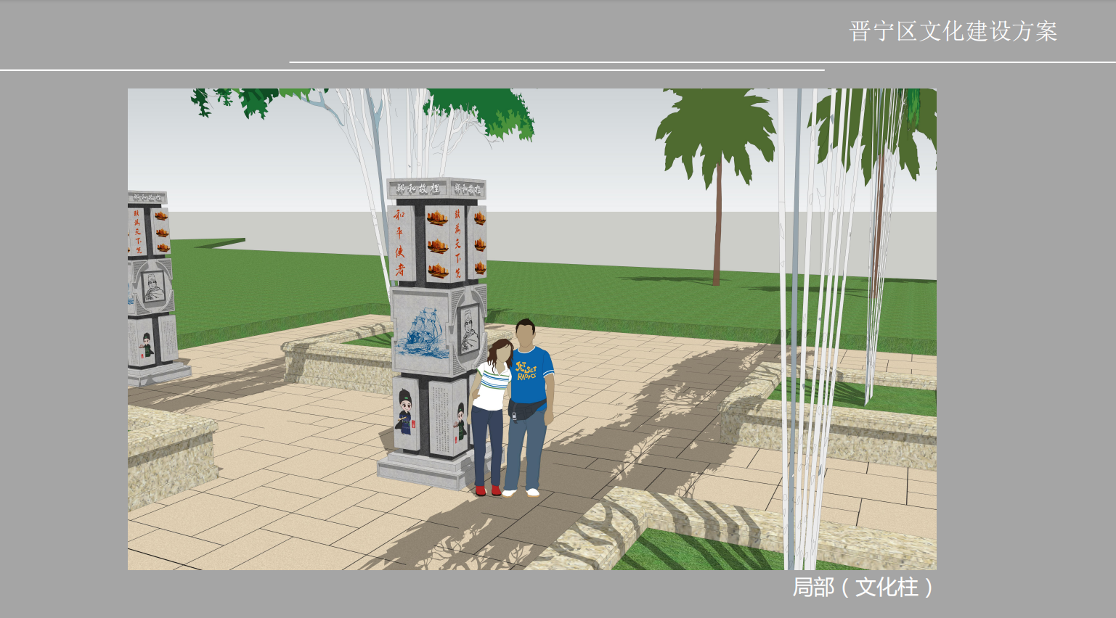Click the 和平使者 red calligraphy panel
The image size is (1116, 618).
(x=400, y=243)
